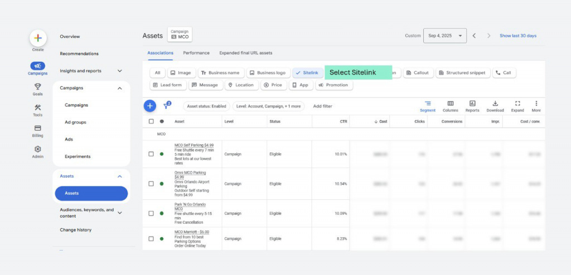This screenshot has width=571, height=275.
Task: Collapse the Assets section chevron
Action: point(119,176)
